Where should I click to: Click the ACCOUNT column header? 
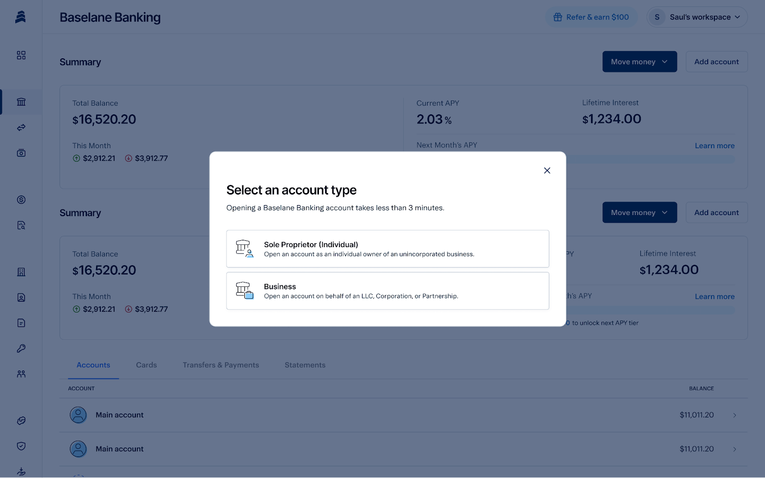[x=81, y=389]
